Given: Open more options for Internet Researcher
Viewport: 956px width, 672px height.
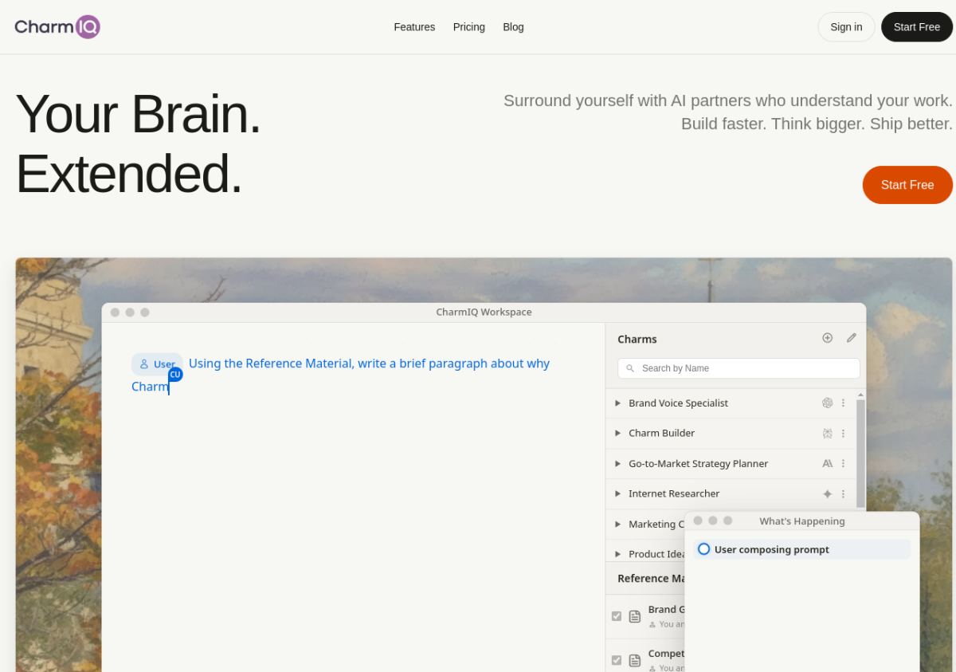Looking at the screenshot, I should [844, 494].
